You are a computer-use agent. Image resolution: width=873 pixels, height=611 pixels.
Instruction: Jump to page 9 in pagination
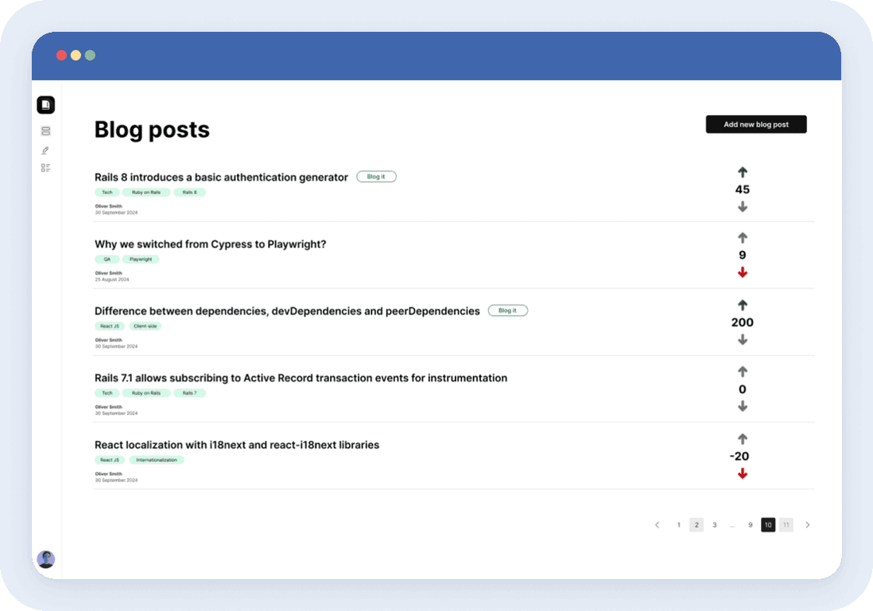(750, 525)
